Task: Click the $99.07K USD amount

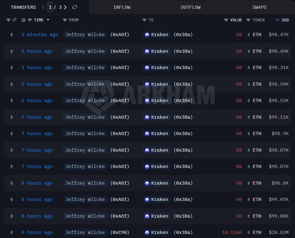Action: pos(279,199)
